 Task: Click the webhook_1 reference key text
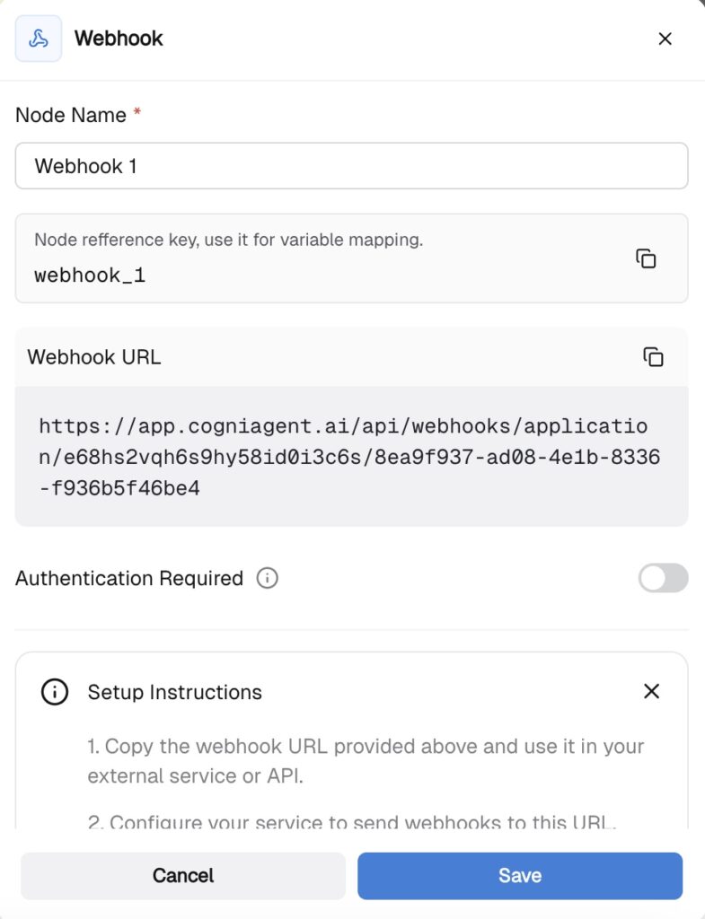[x=90, y=276]
